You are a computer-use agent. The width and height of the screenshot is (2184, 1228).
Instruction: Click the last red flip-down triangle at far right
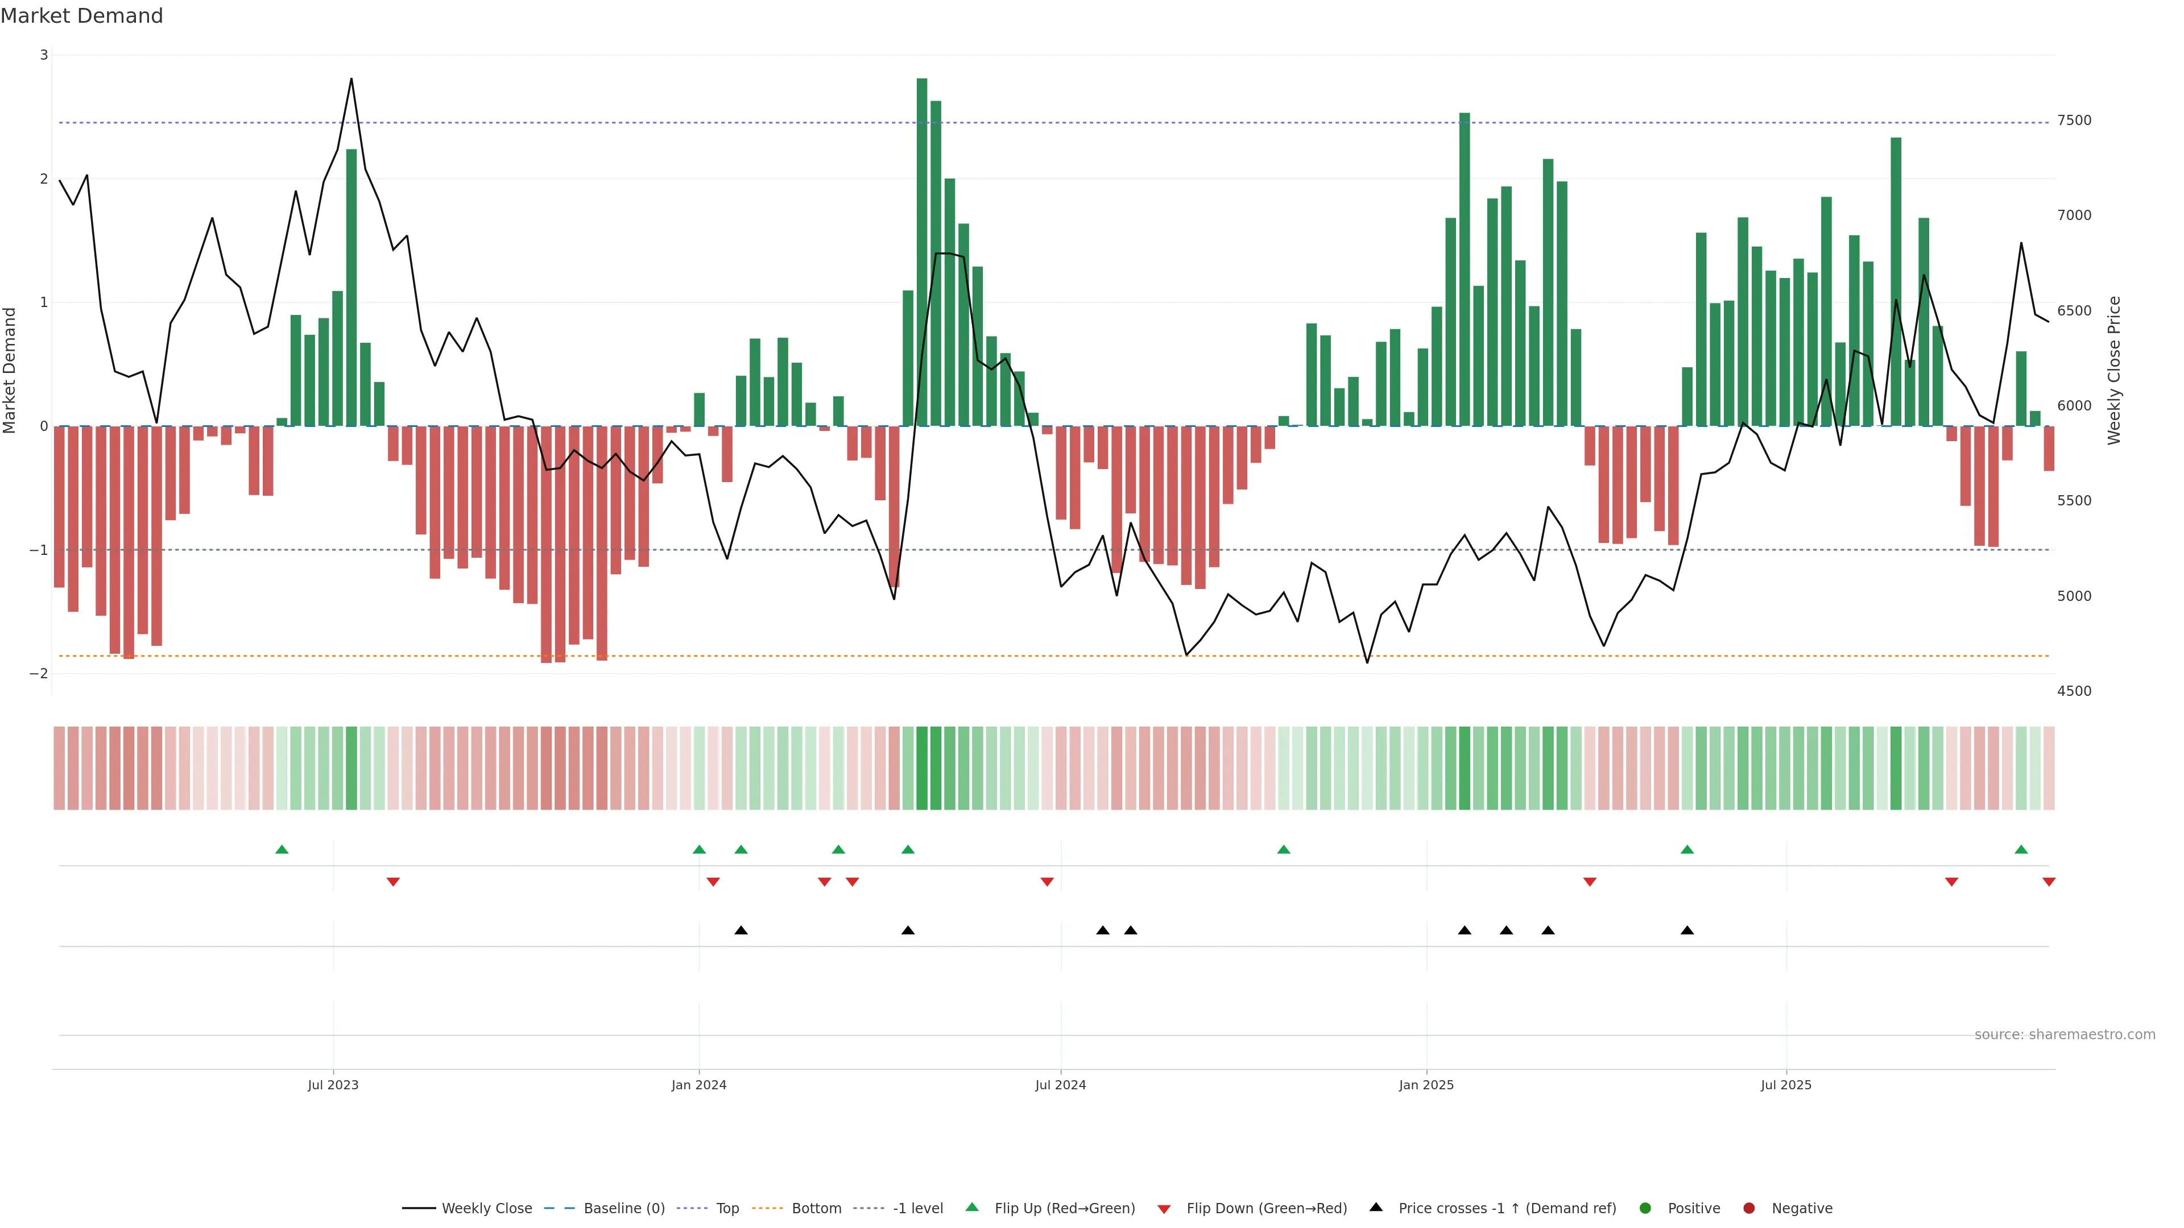click(x=2049, y=882)
